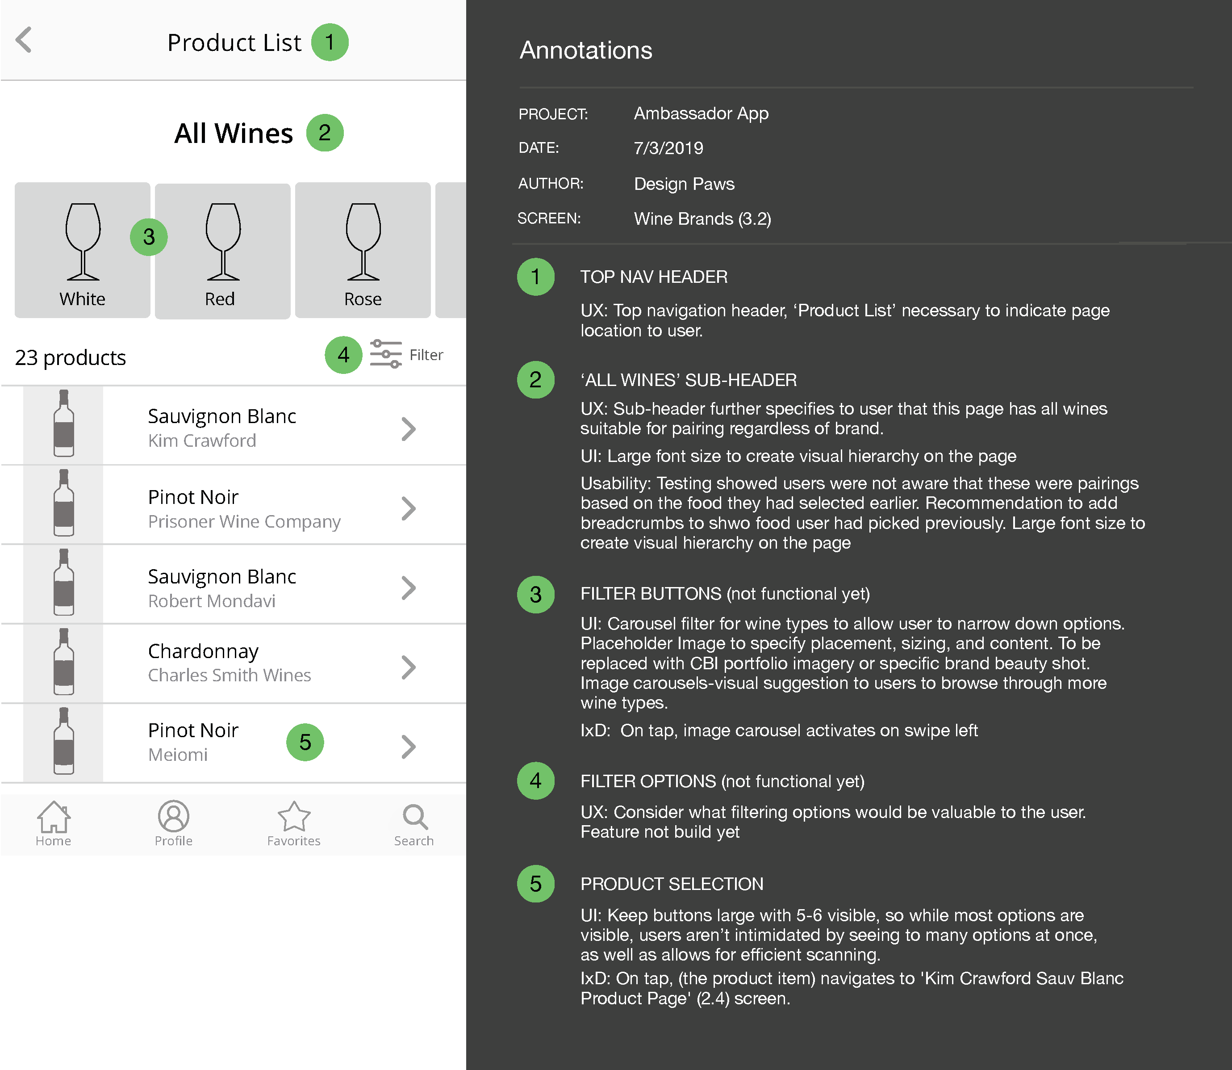Tap the Prisoner Wine Company bottle thumbnail

(x=63, y=504)
